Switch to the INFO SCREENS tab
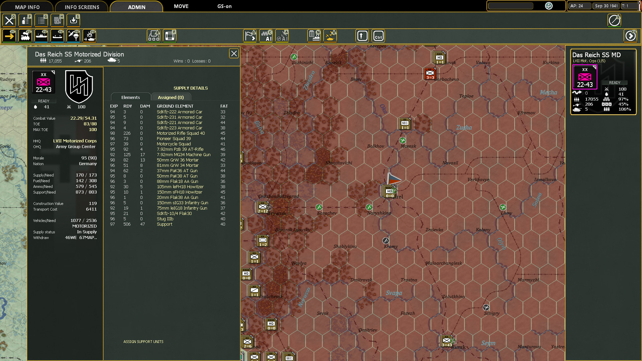Image resolution: width=642 pixels, height=361 pixels. (x=82, y=7)
